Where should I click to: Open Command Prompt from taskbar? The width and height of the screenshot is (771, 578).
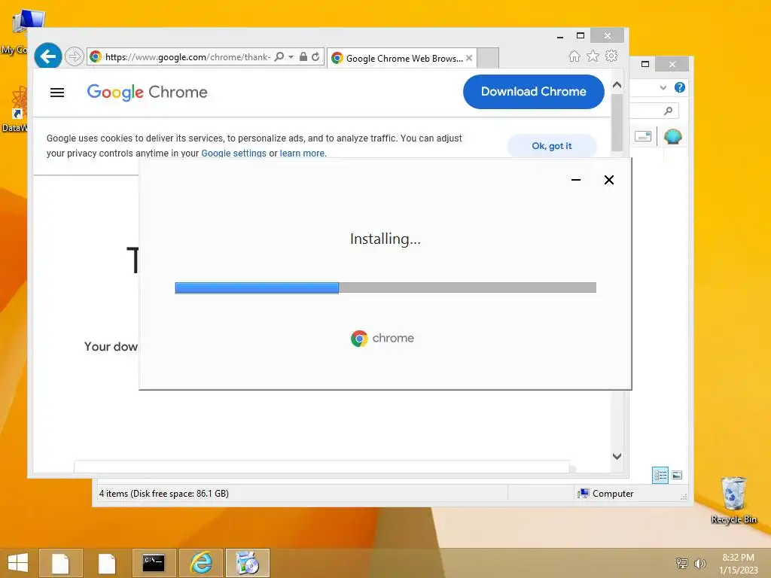pyautogui.click(x=154, y=563)
